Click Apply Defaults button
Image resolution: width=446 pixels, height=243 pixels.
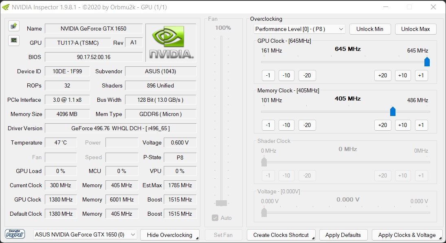343,235
